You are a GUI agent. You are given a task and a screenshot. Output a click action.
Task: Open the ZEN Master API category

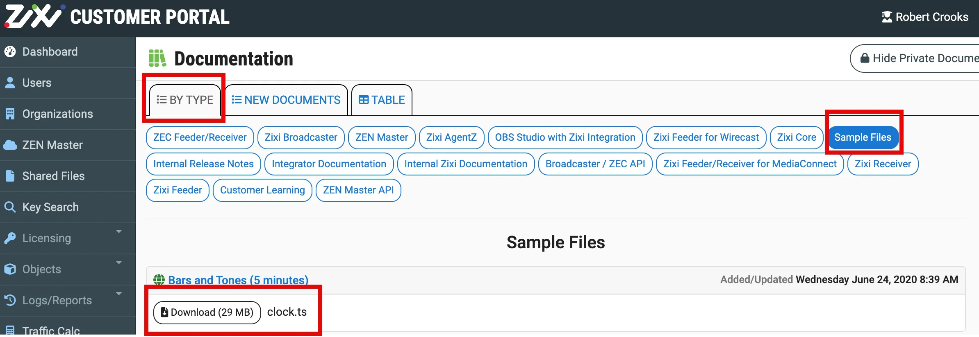(358, 190)
